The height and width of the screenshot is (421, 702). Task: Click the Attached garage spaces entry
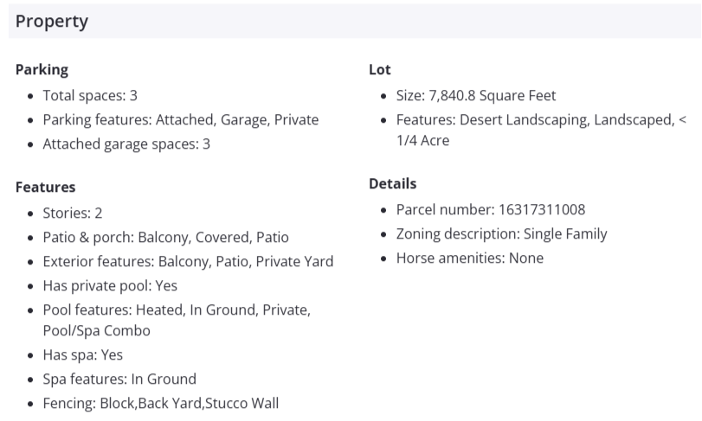126,144
